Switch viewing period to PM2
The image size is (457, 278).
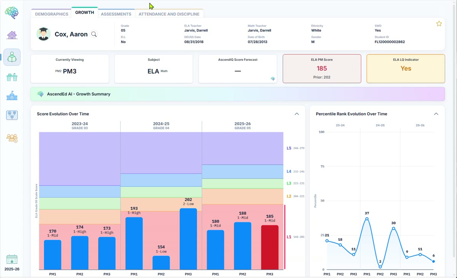(x=58, y=71)
